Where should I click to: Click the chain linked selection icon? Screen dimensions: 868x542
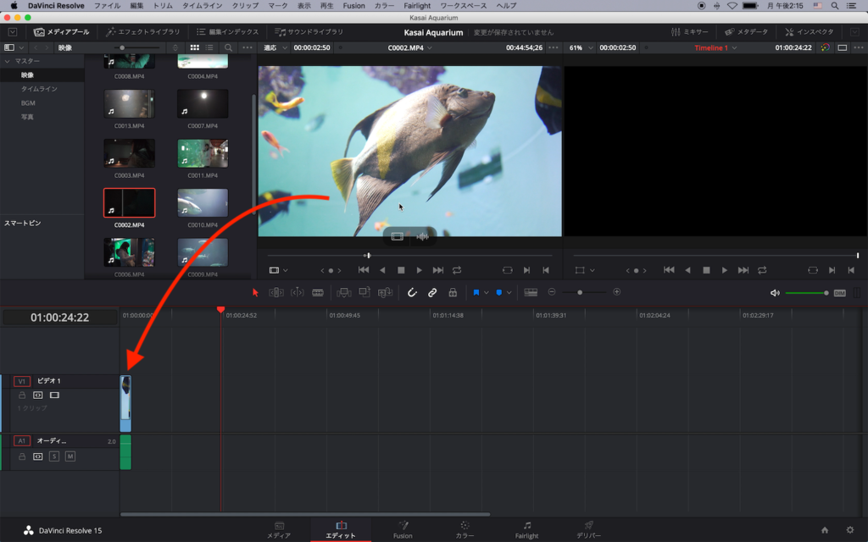pyautogui.click(x=432, y=292)
